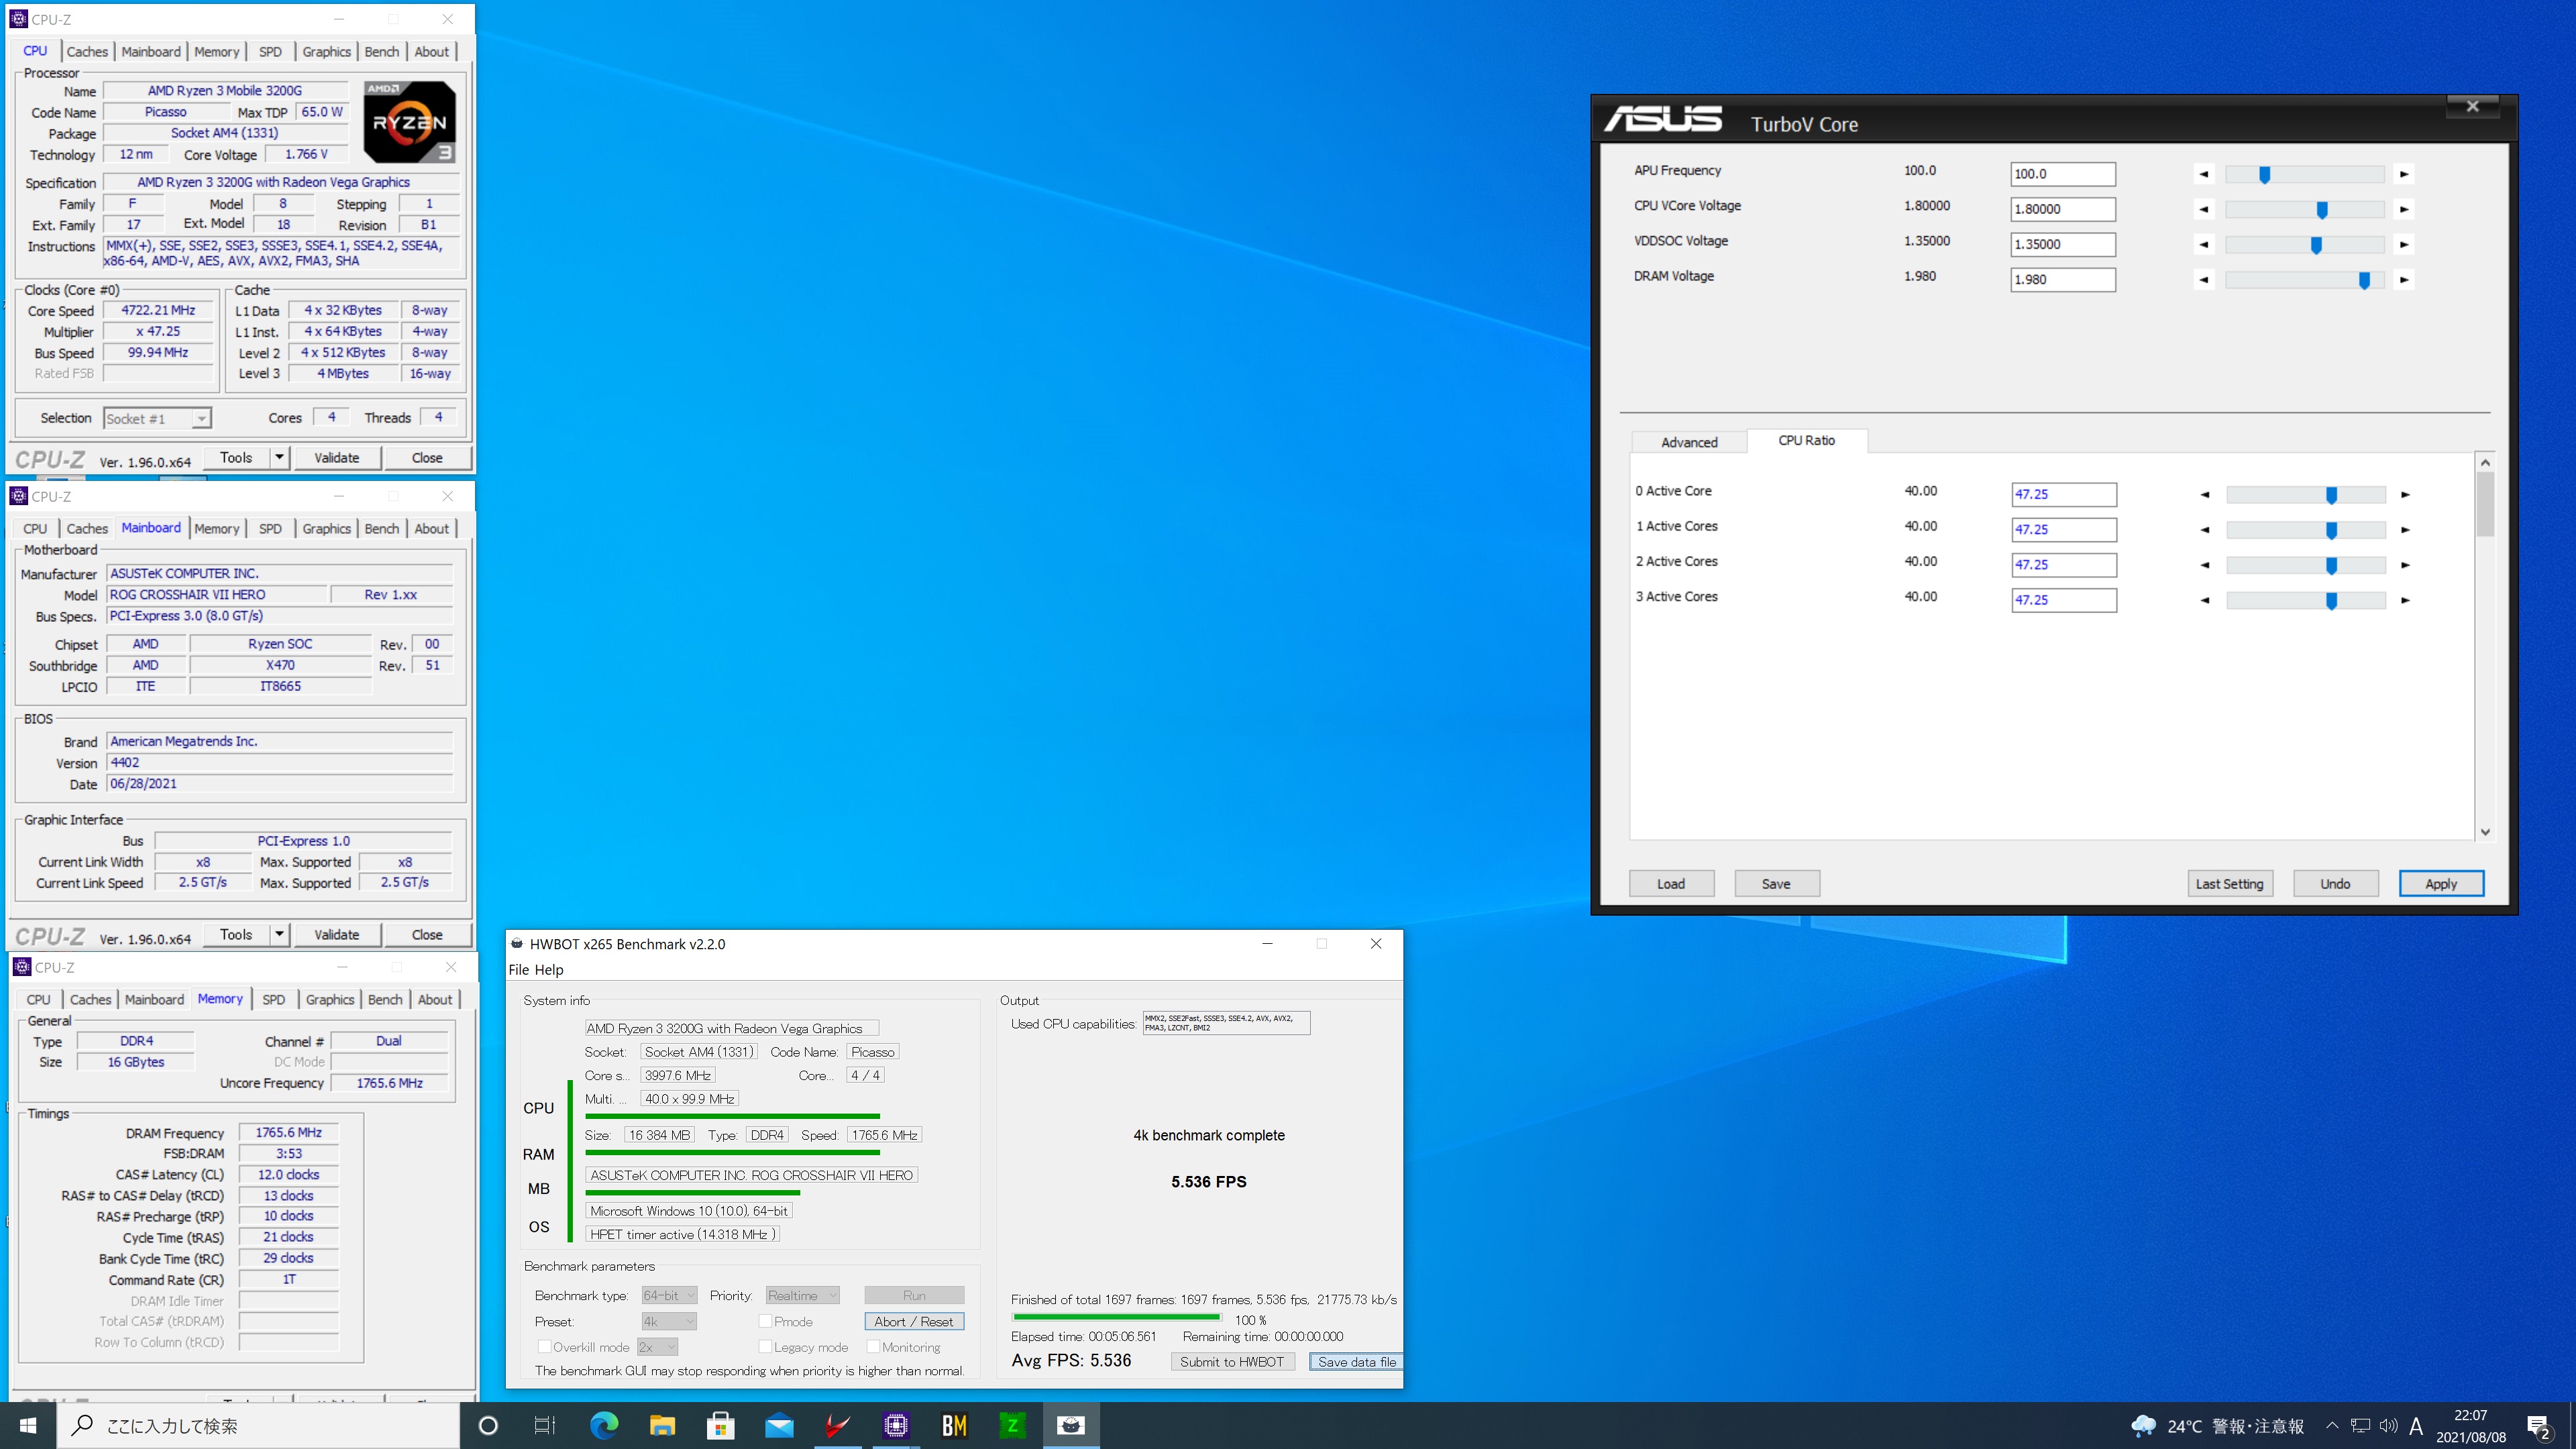This screenshot has width=2576, height=1449.
Task: Open green Z app on taskbar
Action: [1012, 1425]
